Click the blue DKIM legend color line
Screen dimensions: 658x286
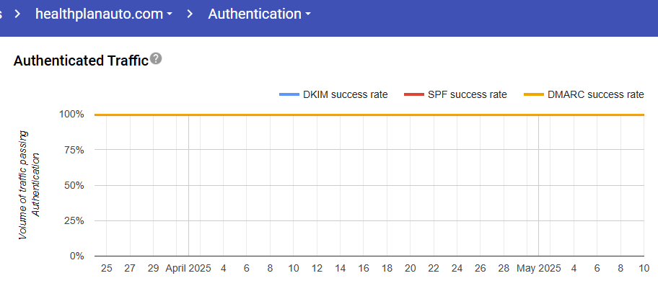pyautogui.click(x=289, y=94)
